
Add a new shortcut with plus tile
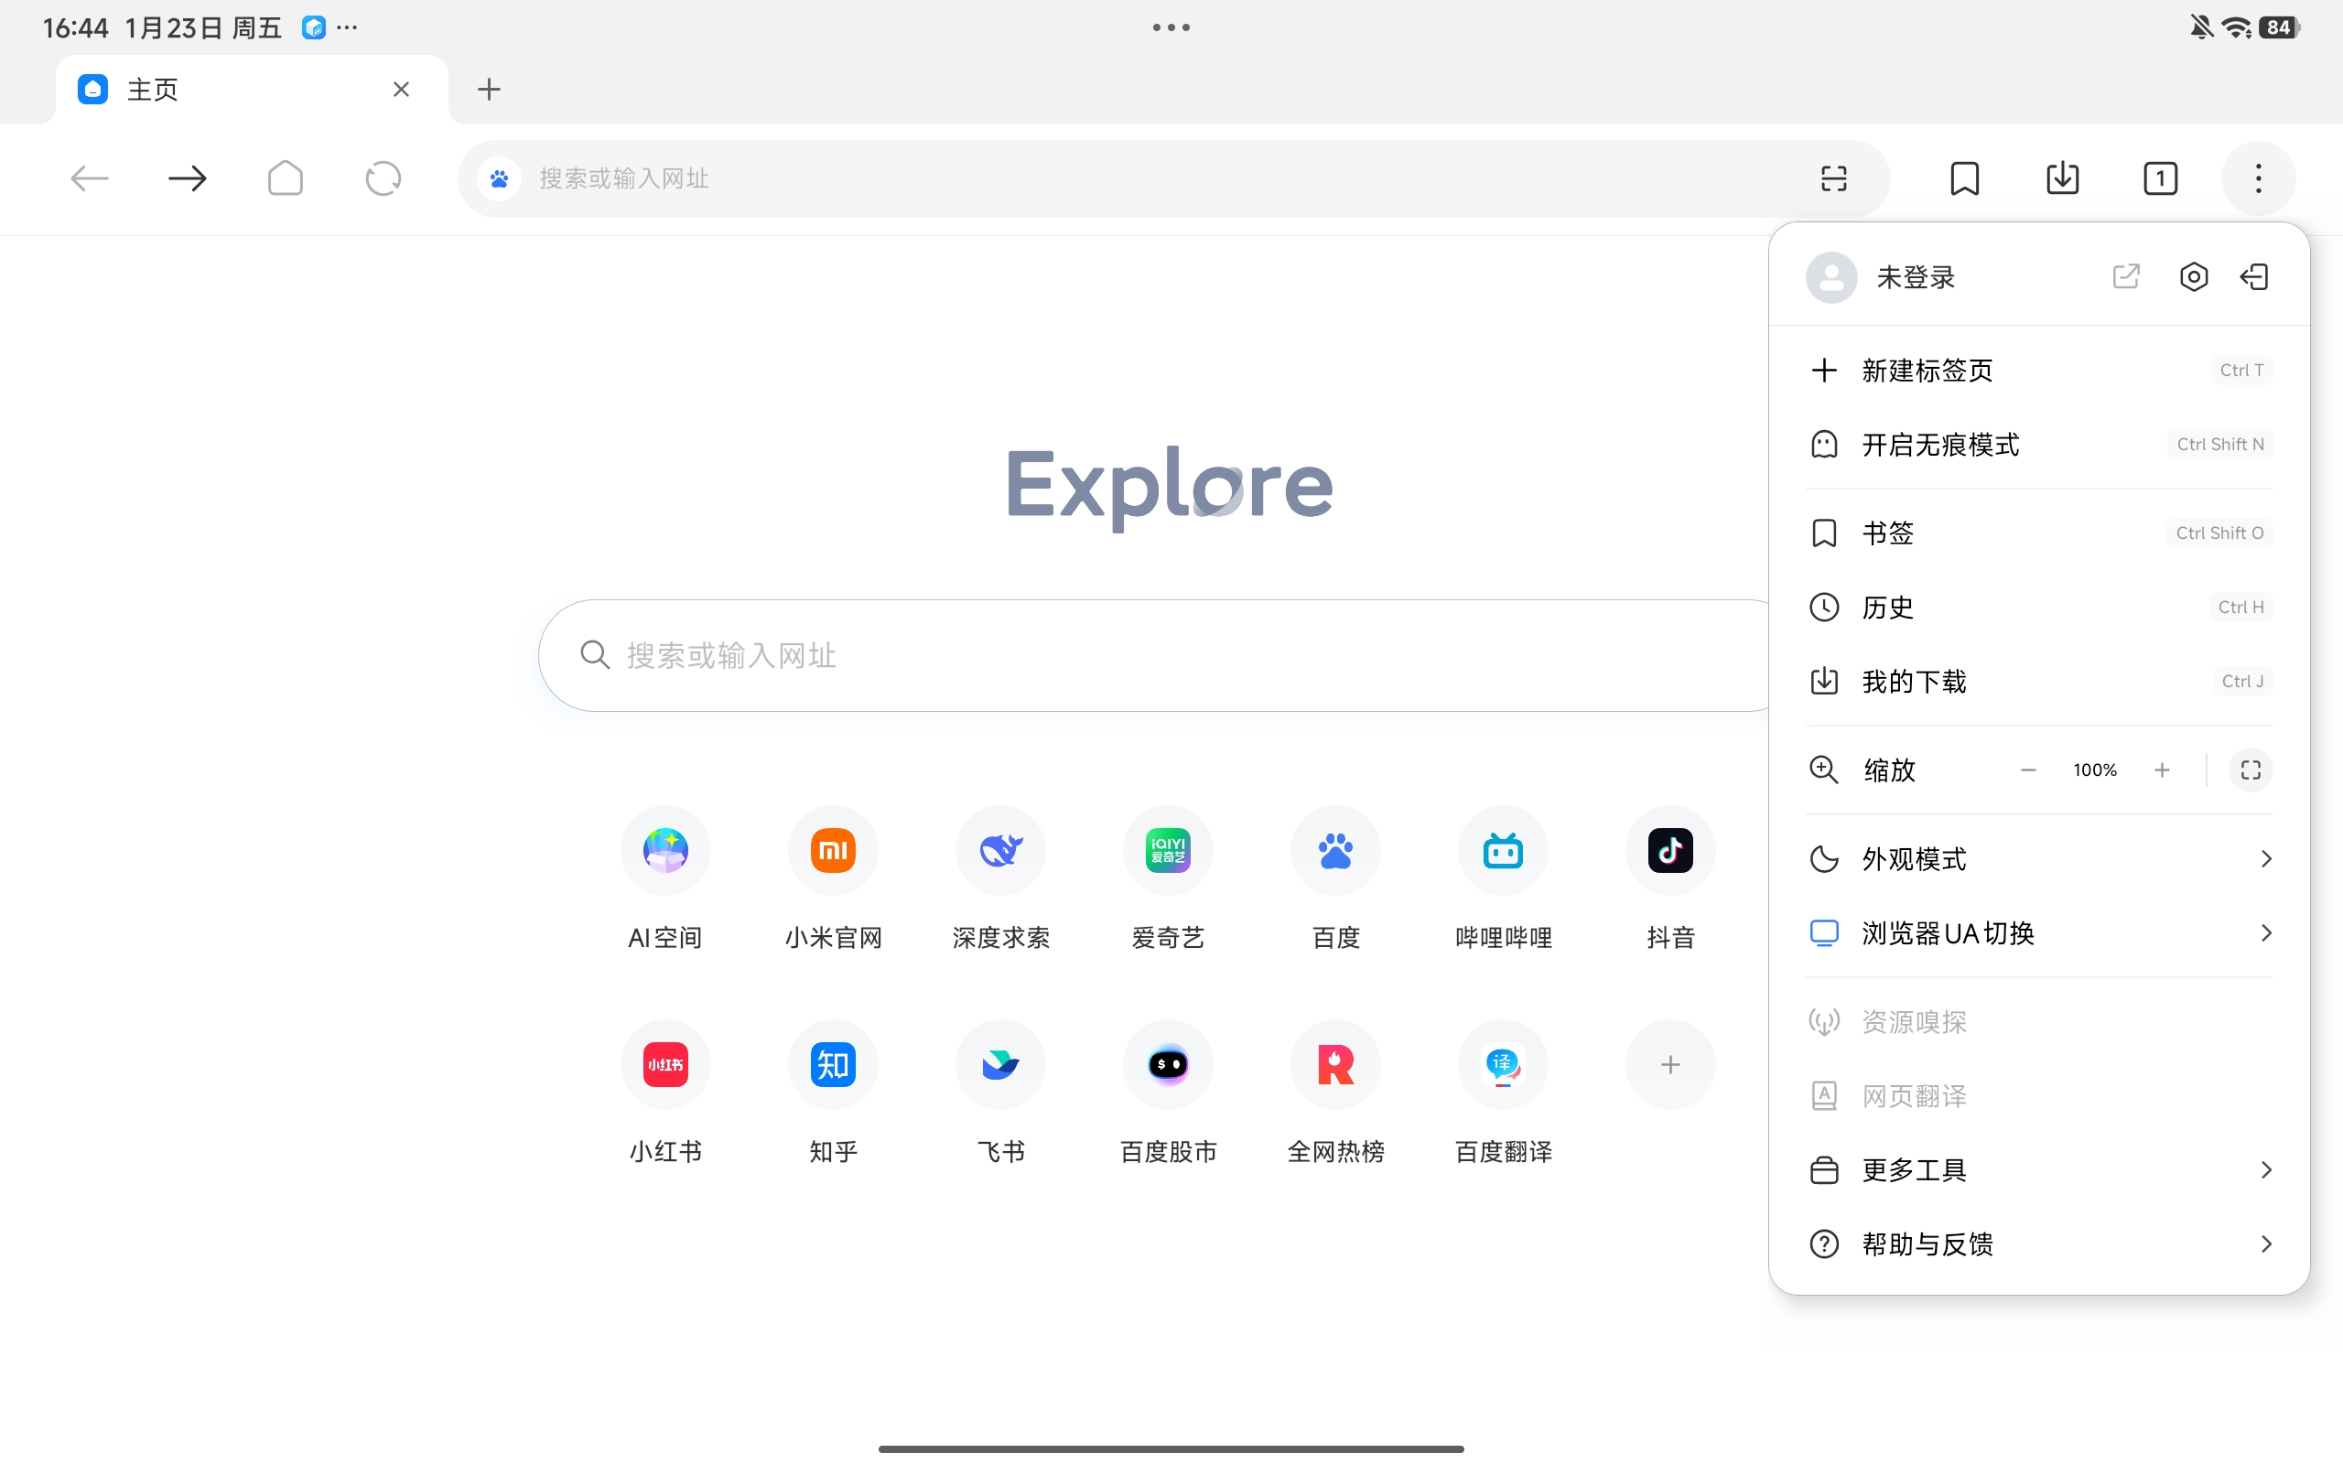point(1670,1065)
